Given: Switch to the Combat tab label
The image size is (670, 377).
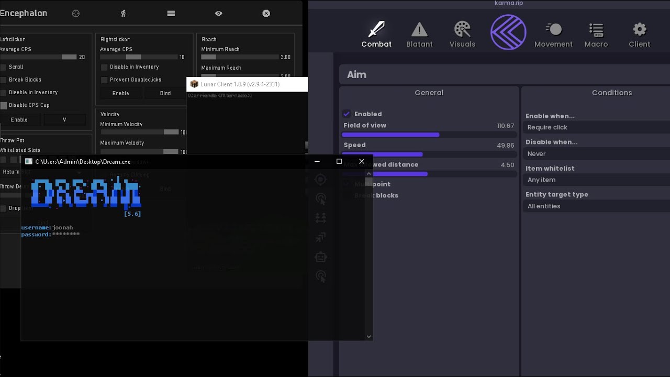Looking at the screenshot, I should pos(376,44).
